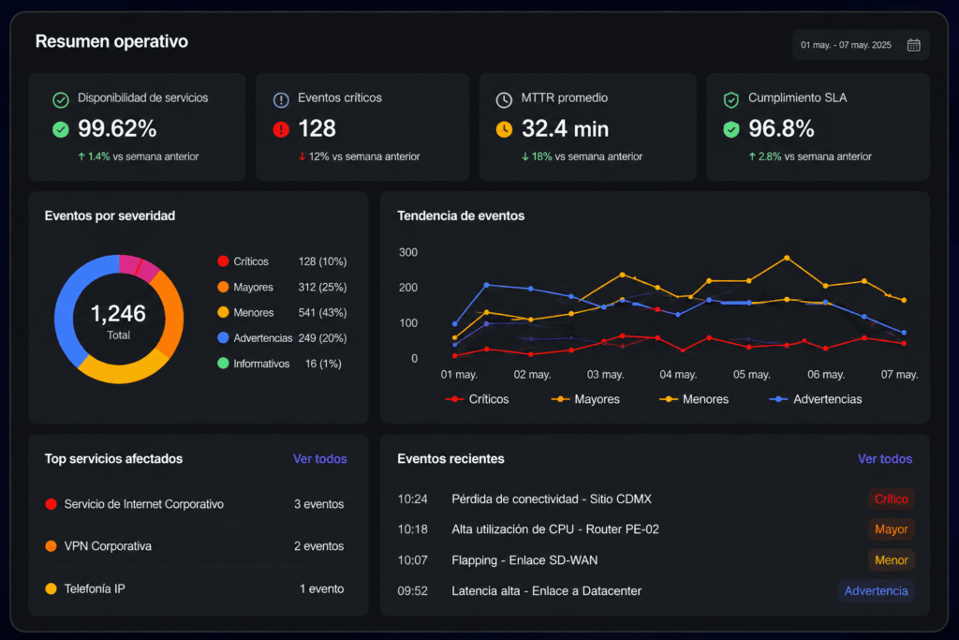Click the orange Mayores segment of the donut

tap(173, 313)
